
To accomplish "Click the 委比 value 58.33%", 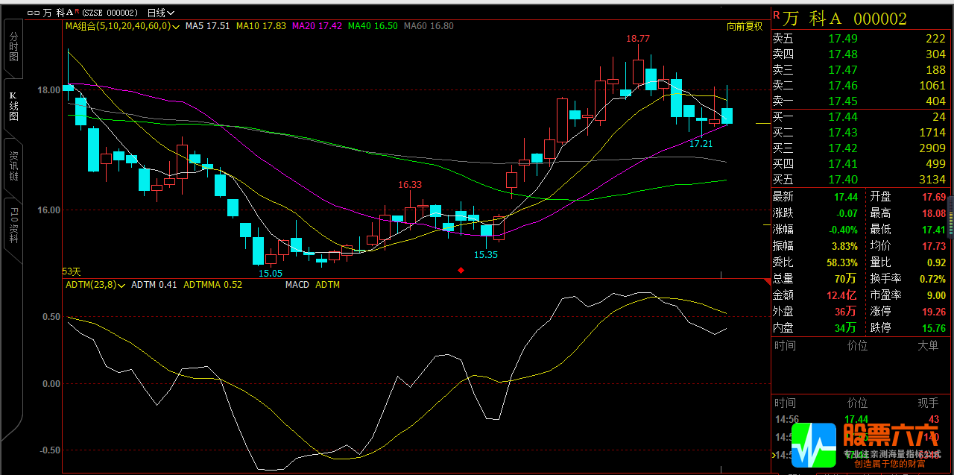I will 842,262.
